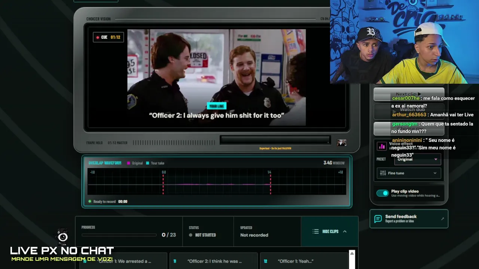Click the streamers' webcam overlay
479x269 pixels.
(405, 42)
